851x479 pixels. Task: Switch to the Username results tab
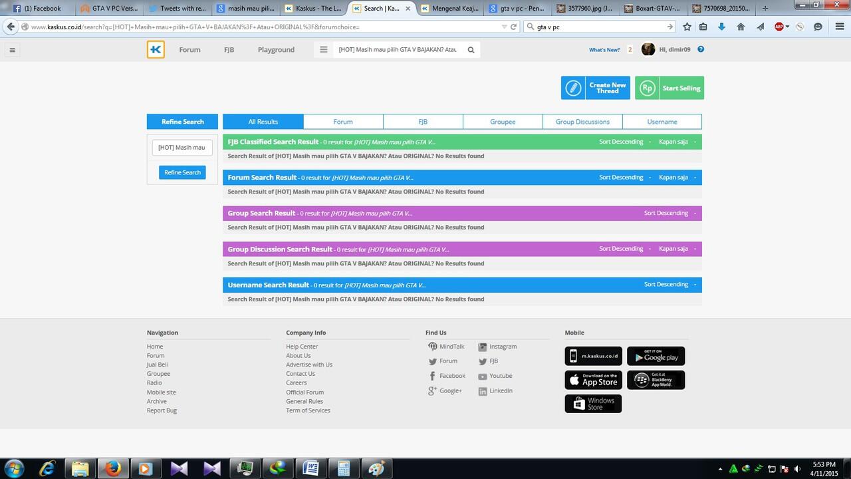pos(662,122)
